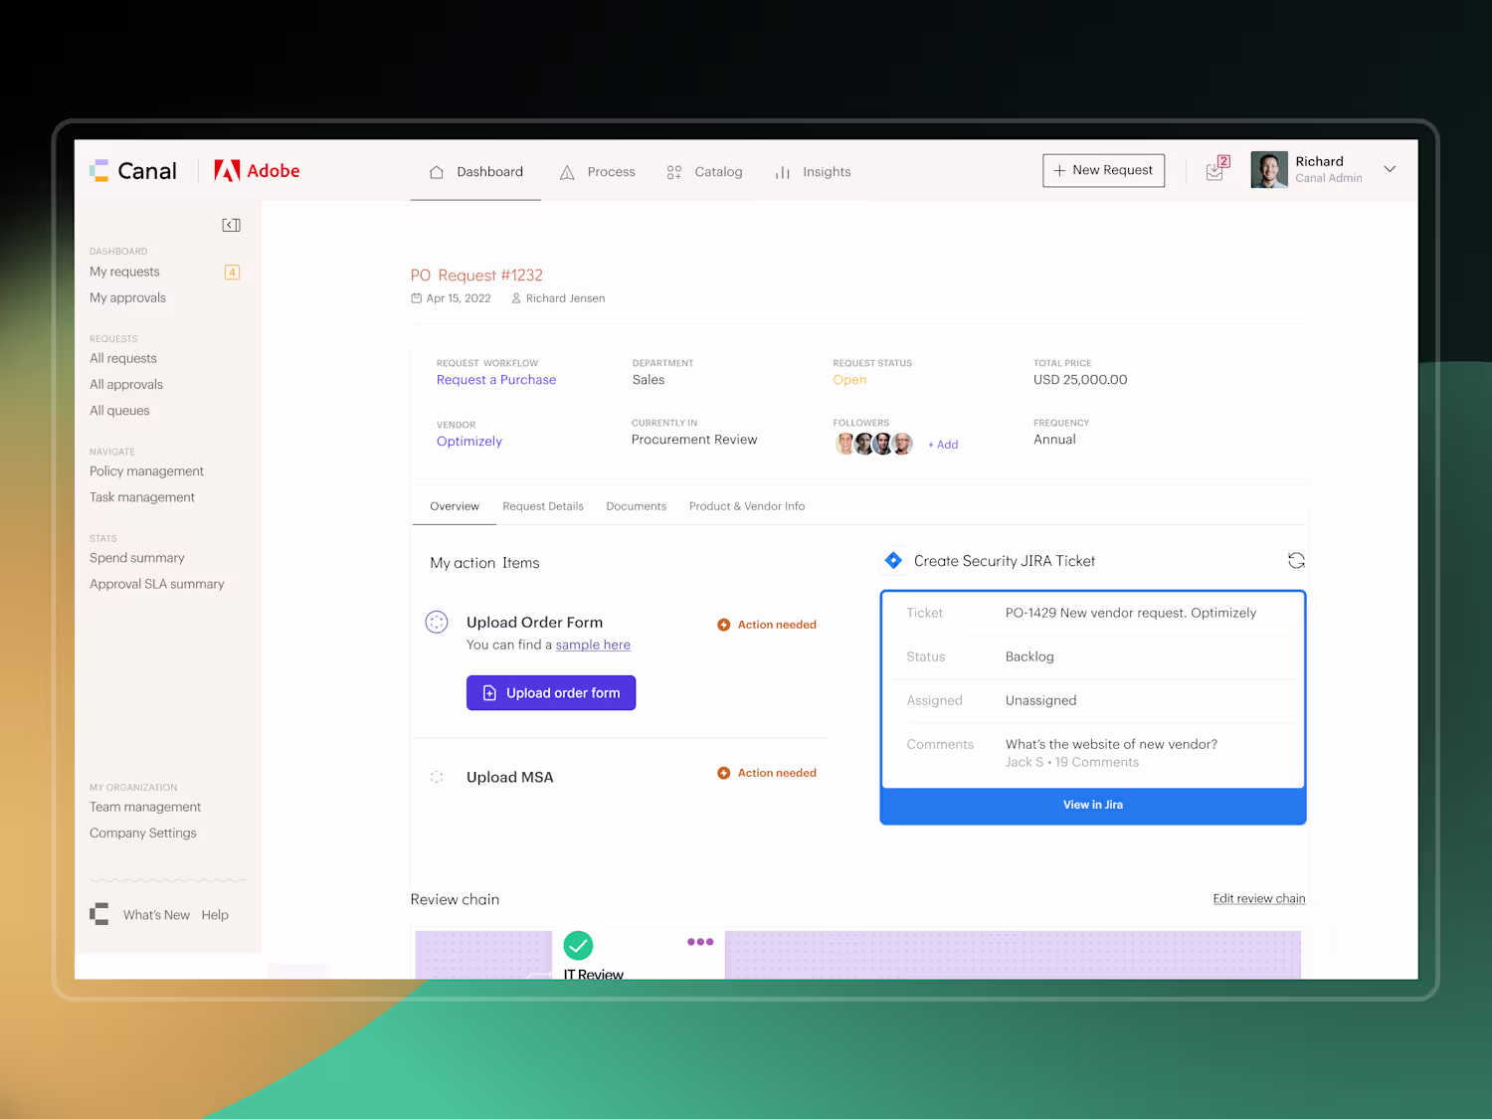
Task: Open the IT Review three-dots menu
Action: 700,942
